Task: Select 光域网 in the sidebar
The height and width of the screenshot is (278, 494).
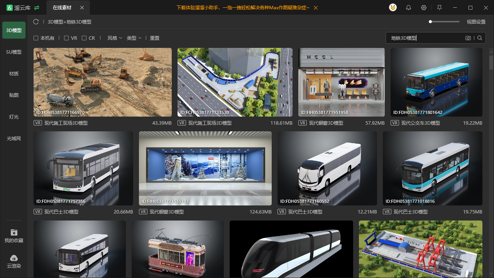Action: pyautogui.click(x=14, y=138)
